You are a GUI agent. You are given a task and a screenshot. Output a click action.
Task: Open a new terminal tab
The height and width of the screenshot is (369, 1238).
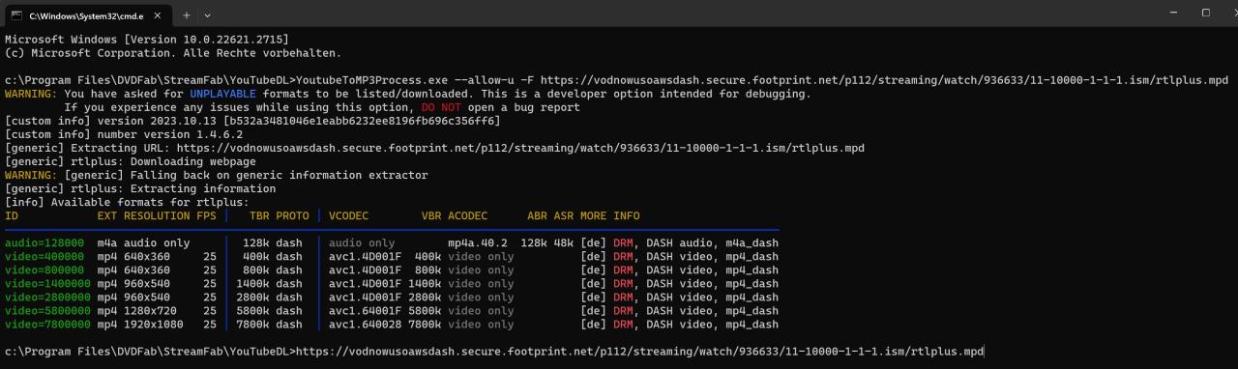click(x=187, y=15)
